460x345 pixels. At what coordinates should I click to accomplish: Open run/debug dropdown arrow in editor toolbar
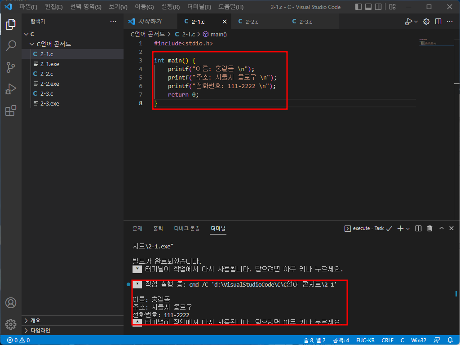(416, 22)
